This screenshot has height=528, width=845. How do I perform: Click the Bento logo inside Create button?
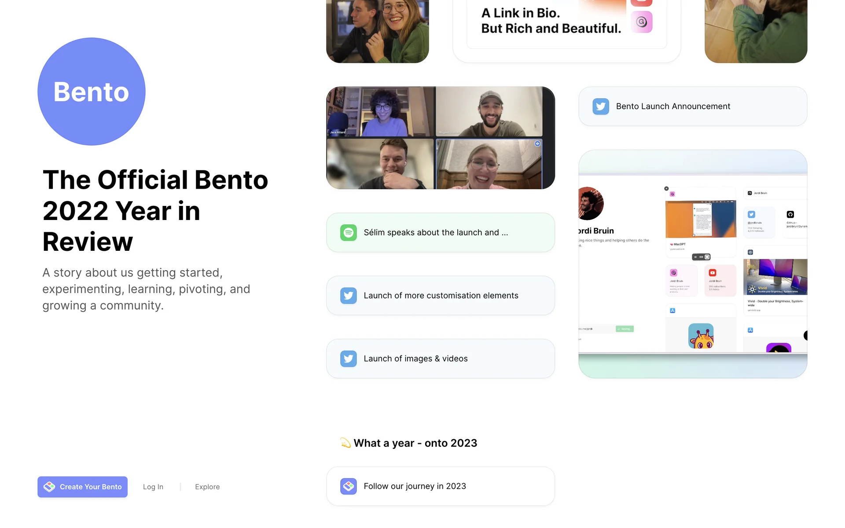pyautogui.click(x=49, y=487)
